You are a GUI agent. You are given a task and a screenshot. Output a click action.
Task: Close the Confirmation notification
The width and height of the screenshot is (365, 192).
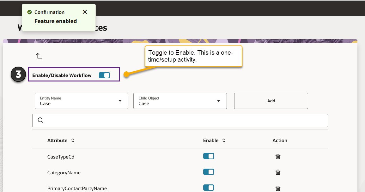pos(85,12)
